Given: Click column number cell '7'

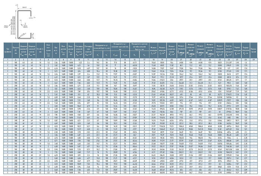Looking at the screenshot, I should pyautogui.click(x=56, y=59).
